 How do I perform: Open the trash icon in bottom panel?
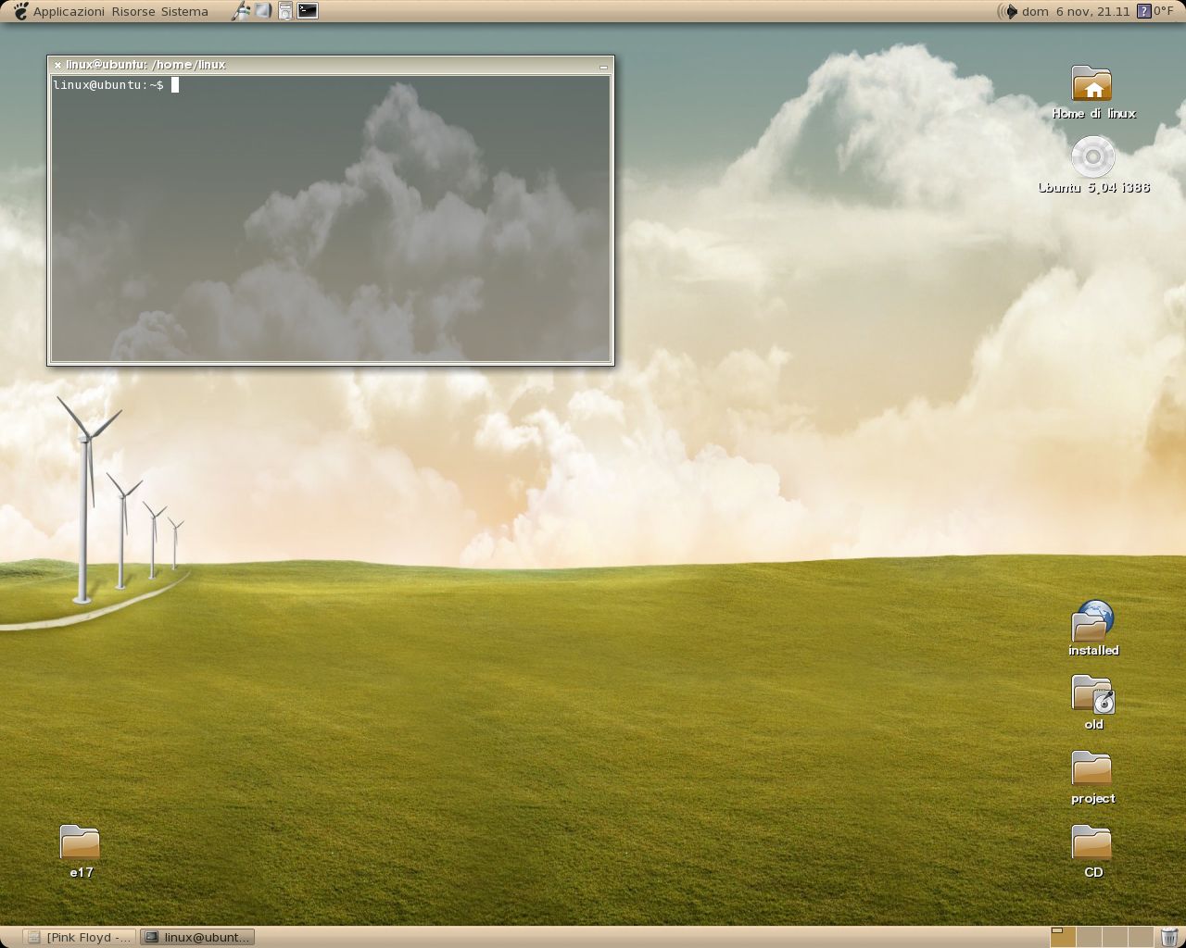coord(1170,937)
